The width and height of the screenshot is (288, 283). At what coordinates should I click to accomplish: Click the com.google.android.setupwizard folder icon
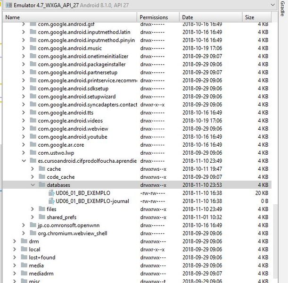33,96
